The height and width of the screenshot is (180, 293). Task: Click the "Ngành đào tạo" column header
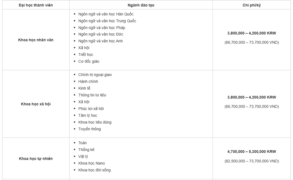(x=141, y=5)
